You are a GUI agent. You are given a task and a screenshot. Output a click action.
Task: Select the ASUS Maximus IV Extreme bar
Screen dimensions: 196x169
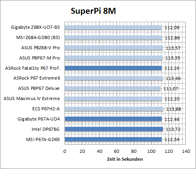[113, 98]
